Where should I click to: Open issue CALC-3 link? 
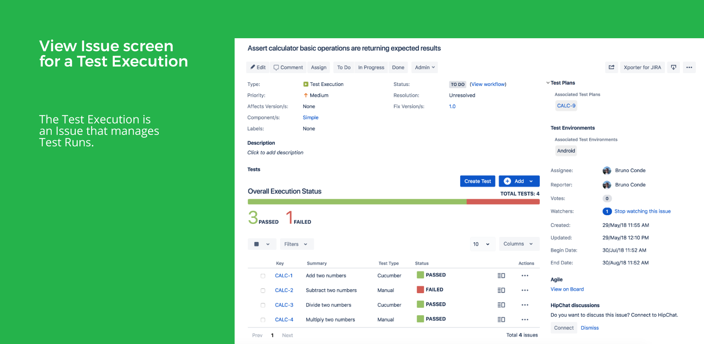coord(284,305)
